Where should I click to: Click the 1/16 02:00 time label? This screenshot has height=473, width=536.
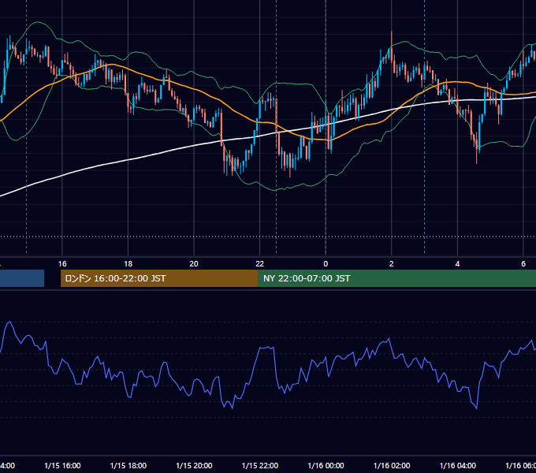392,465
